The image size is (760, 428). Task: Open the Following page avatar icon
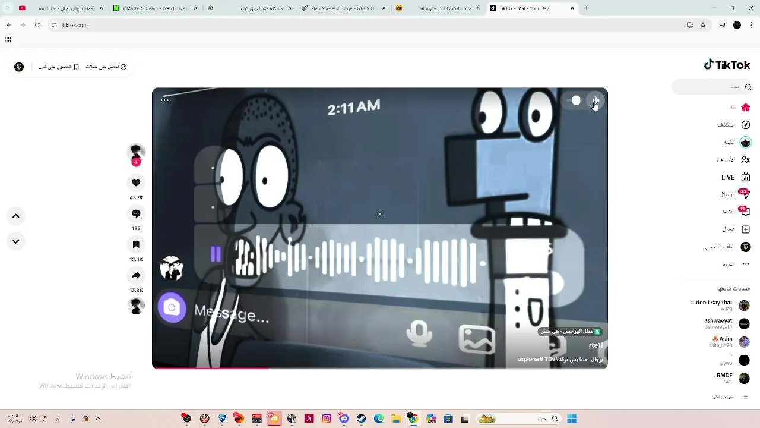(x=746, y=142)
